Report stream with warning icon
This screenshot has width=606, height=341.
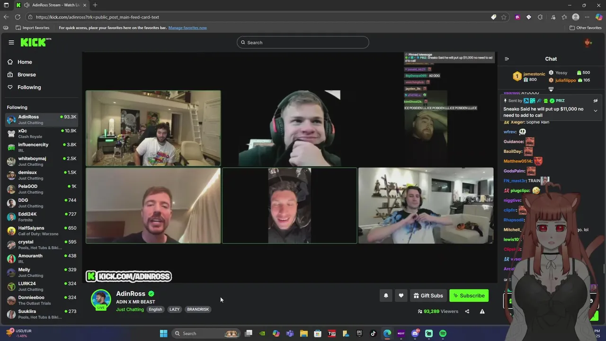(x=482, y=311)
